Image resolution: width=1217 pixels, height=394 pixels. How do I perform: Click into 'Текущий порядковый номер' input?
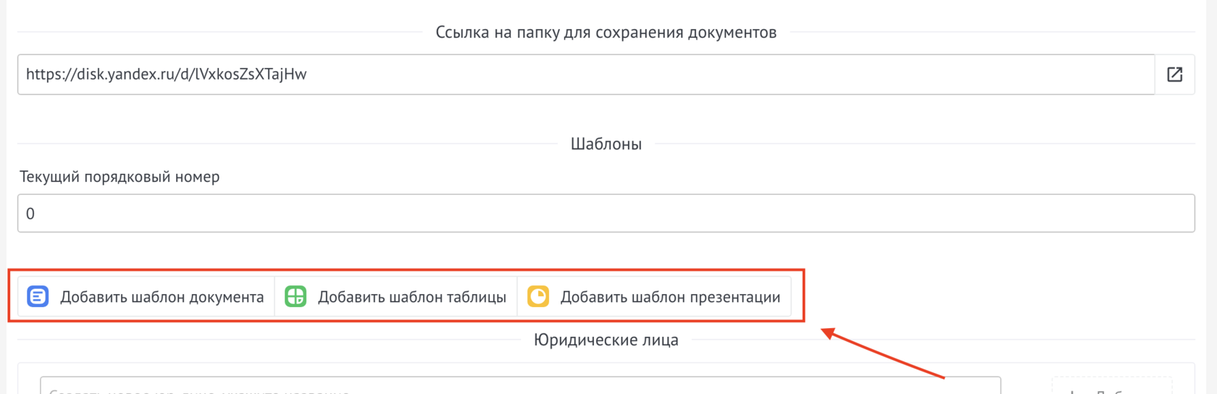606,213
